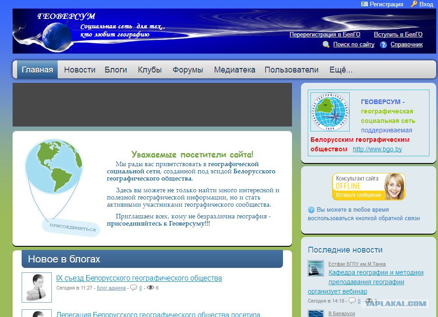Click the Поиск по сайту link
Viewport: 438px width, 317px height.
pos(354,45)
